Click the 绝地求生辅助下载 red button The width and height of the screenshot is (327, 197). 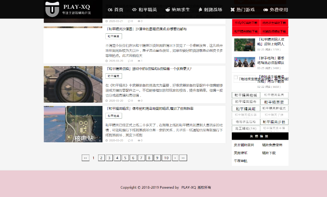(274, 23)
